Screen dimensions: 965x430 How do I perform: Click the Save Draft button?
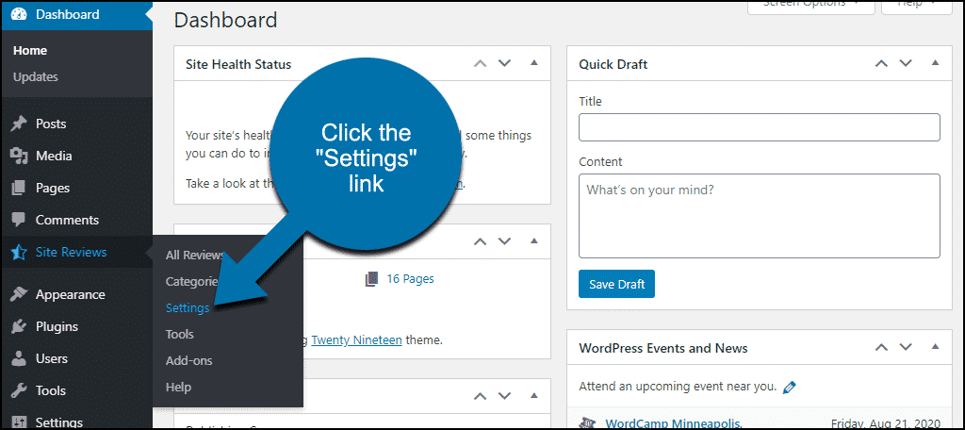pos(616,284)
